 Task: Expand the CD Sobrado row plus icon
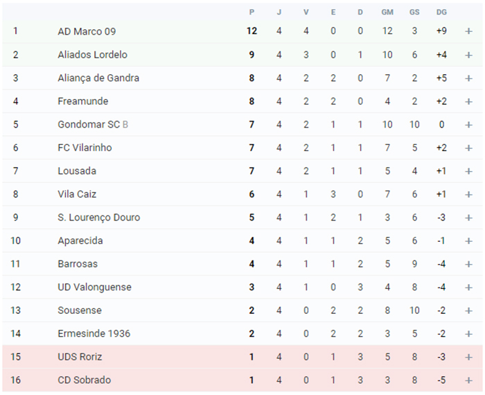(x=468, y=380)
